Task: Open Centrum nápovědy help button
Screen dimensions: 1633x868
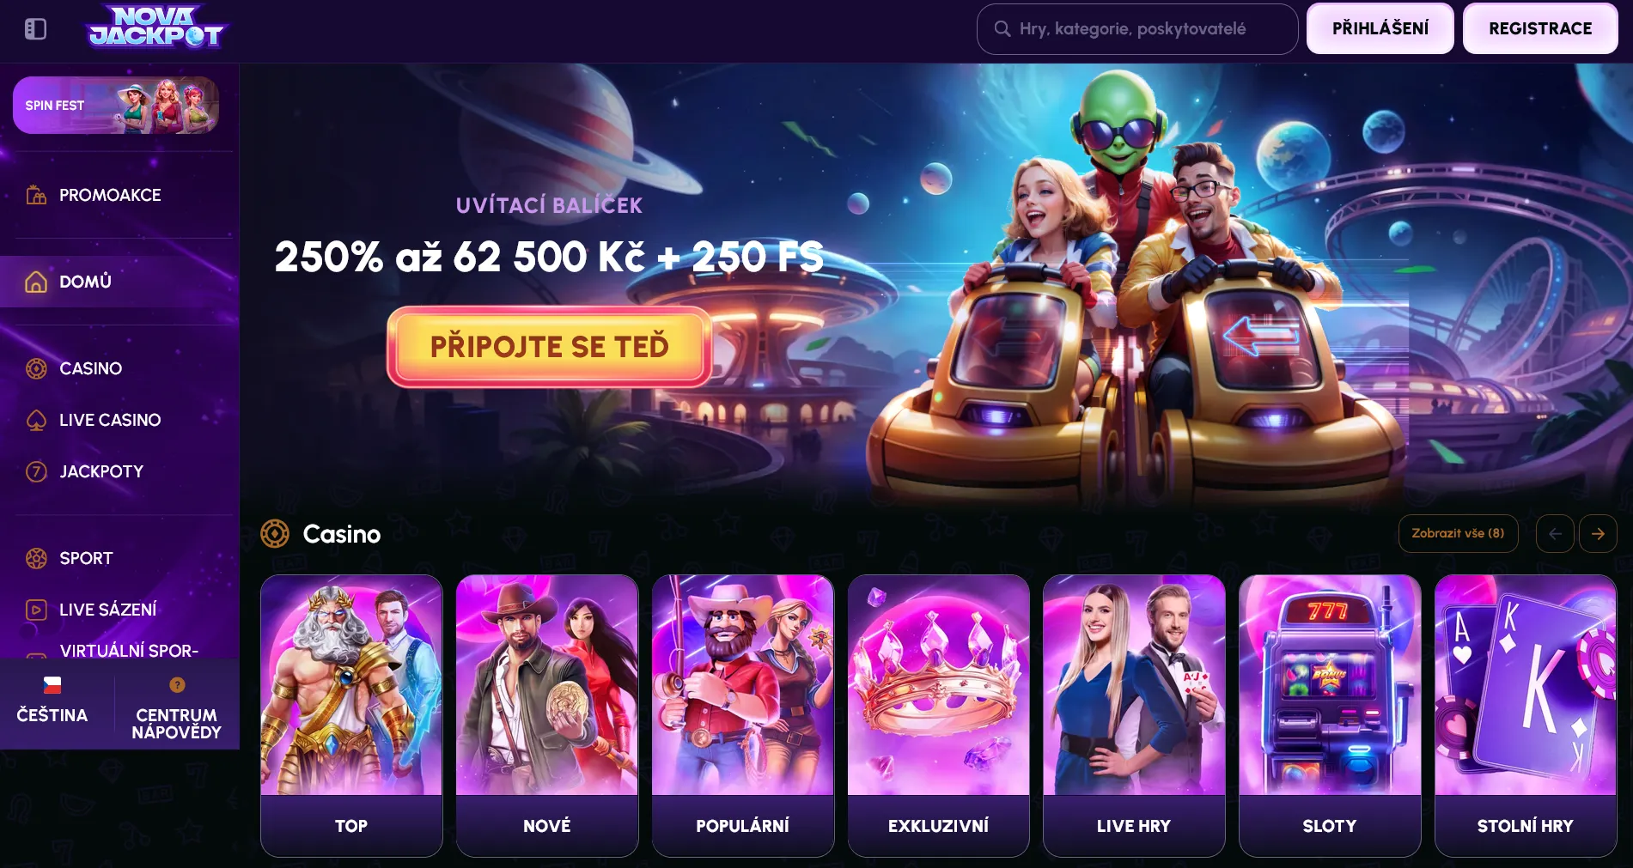Action: pyautogui.click(x=176, y=710)
